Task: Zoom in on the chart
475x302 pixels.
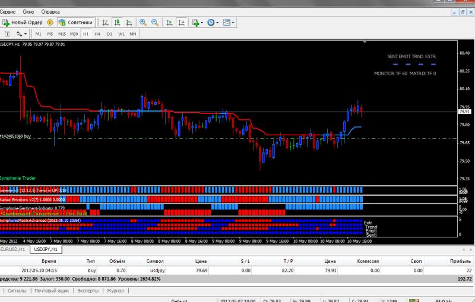Action: click(143, 23)
